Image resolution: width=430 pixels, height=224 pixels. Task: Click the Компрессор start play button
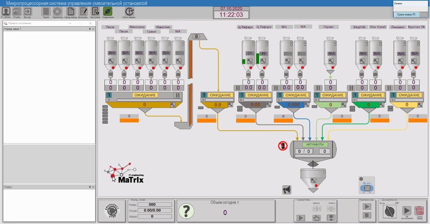[x=367, y=207]
